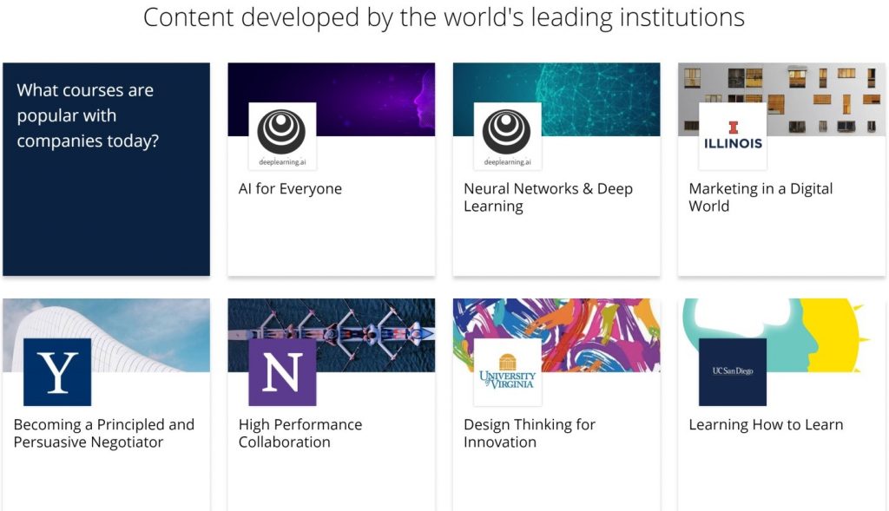Click 'What courses are popular with companies today?' tile
Screen dimensions: 889x511
[x=106, y=169]
